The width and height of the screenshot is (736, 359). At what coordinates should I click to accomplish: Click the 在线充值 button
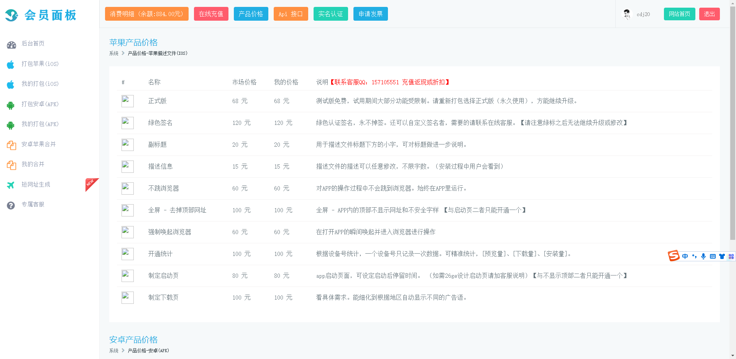pos(211,14)
